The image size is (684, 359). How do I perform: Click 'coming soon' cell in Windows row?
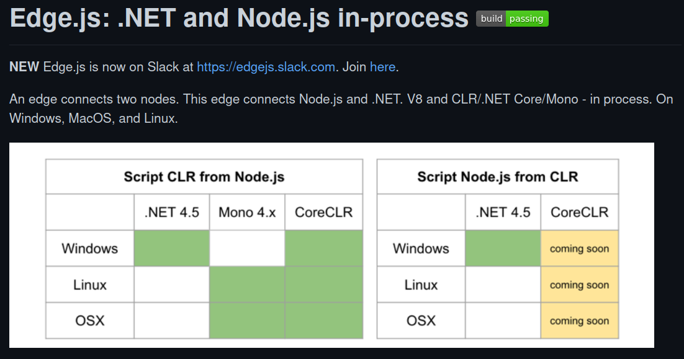[579, 249]
